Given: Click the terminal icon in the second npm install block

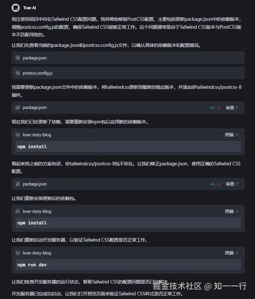Looking at the screenshot, I should pos(18,212).
